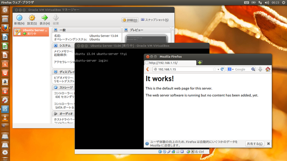
Task: Open the URL history dropdown arrow
Action: point(218,69)
